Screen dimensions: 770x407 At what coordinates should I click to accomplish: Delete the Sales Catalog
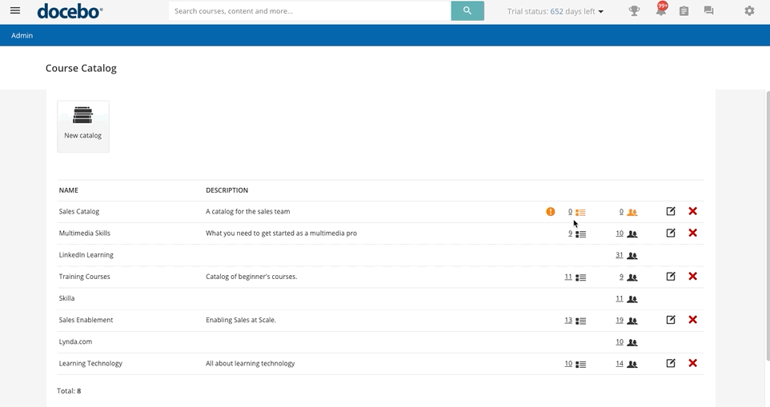point(693,211)
